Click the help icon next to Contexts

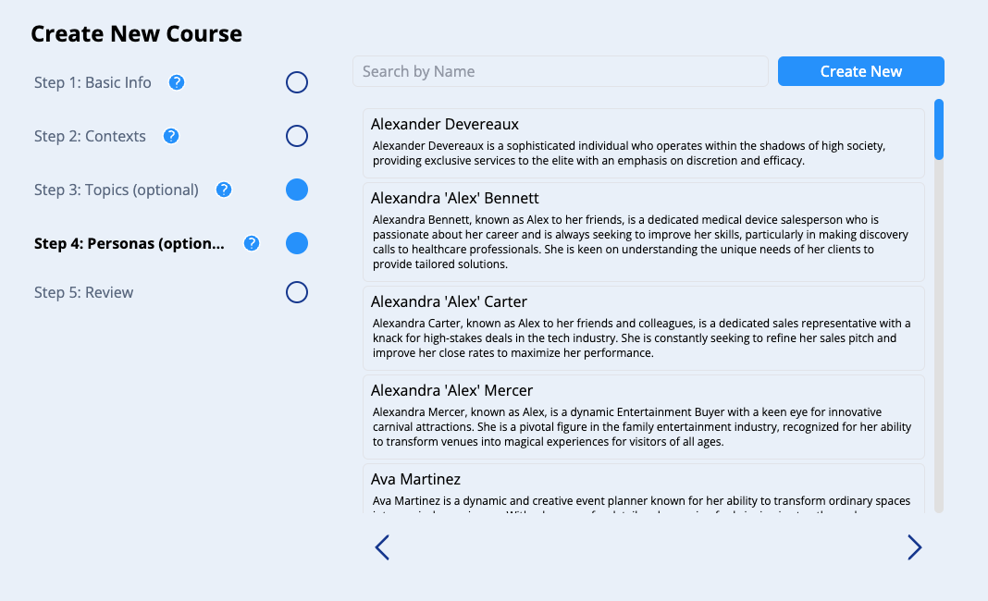pos(171,136)
